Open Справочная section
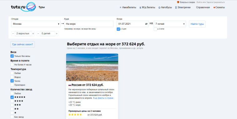 coord(203,7)
